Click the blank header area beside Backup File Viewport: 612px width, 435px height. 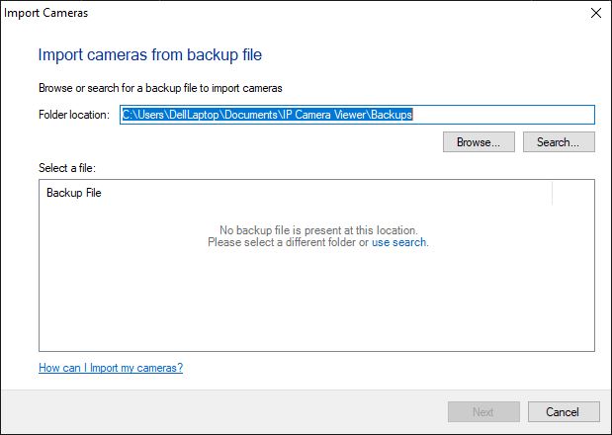pyautogui.click(x=573, y=193)
